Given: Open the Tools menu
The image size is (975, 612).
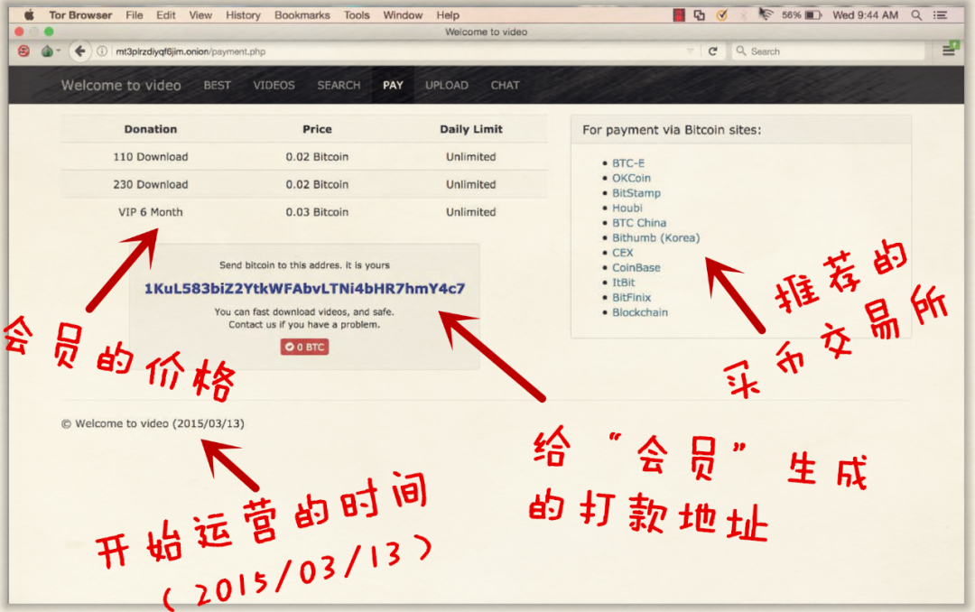Looking at the screenshot, I should coord(357,15).
